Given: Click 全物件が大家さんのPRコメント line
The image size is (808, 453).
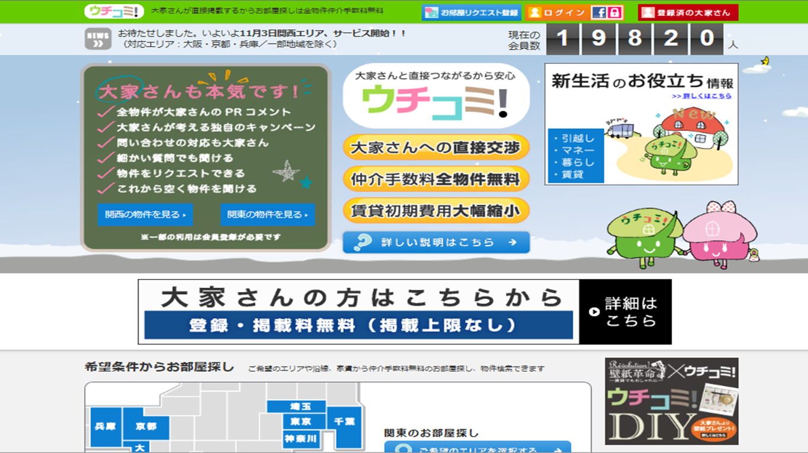Looking at the screenshot, I should [203, 112].
